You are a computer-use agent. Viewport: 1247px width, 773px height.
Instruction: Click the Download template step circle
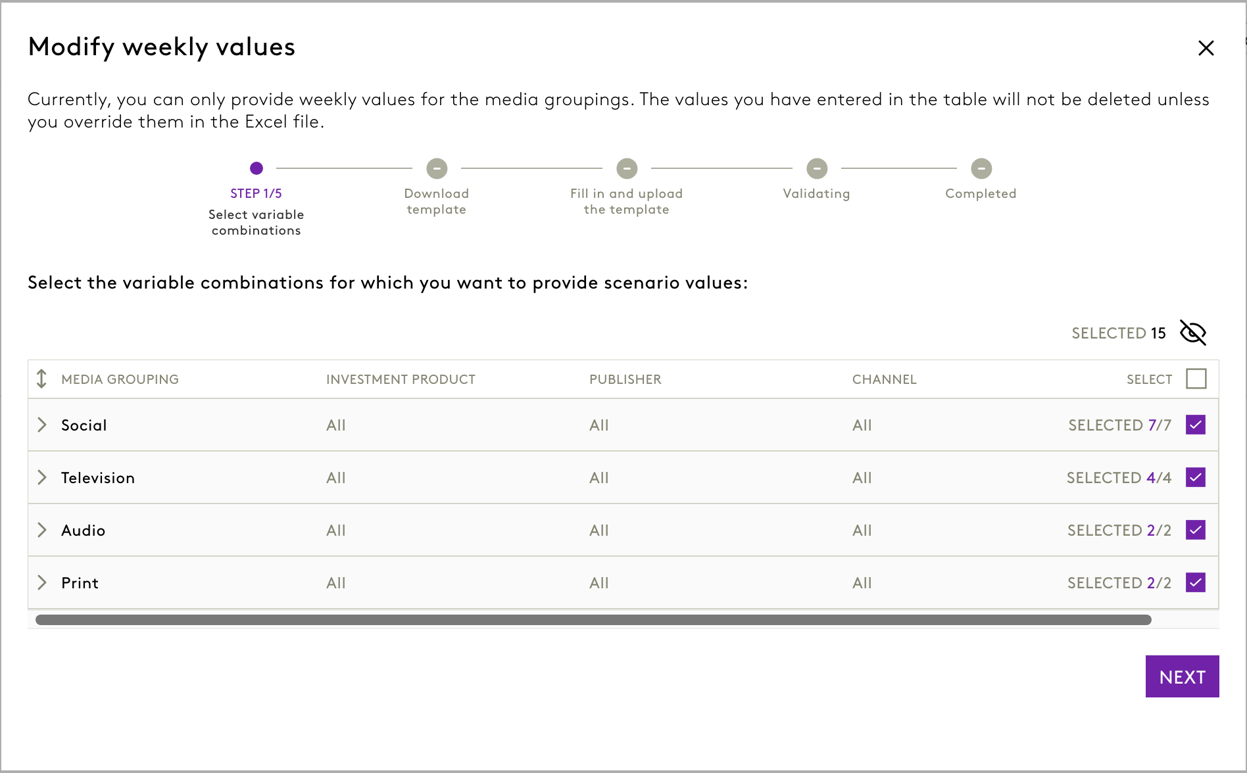coord(437,168)
